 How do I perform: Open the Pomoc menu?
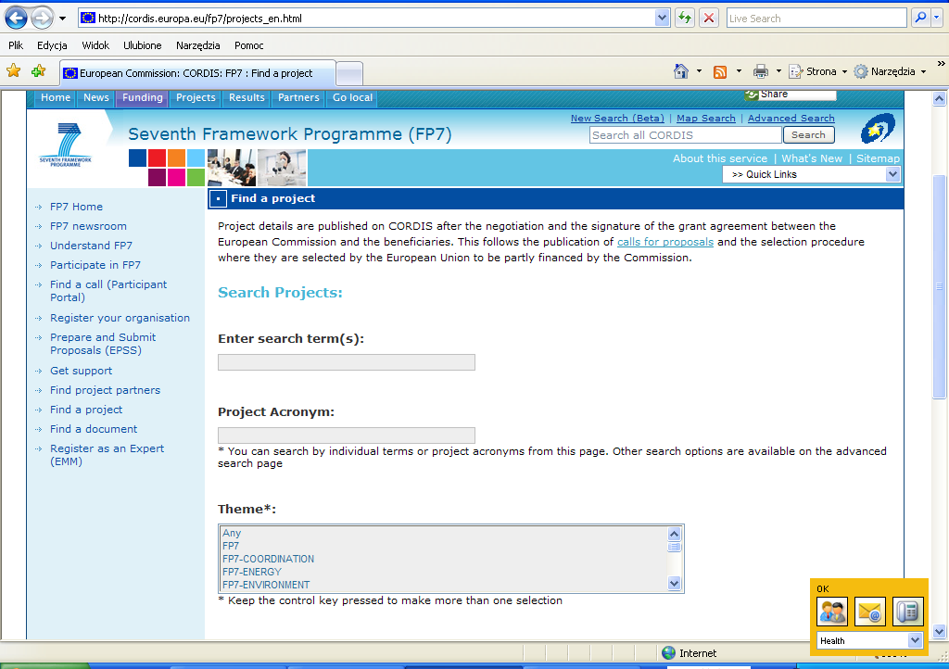248,45
